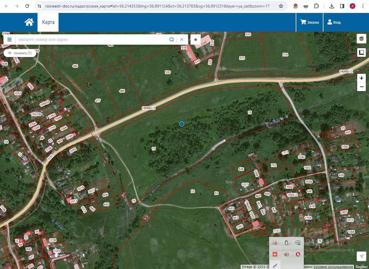
Task: Open Условия использования link
Action: click(x=333, y=267)
